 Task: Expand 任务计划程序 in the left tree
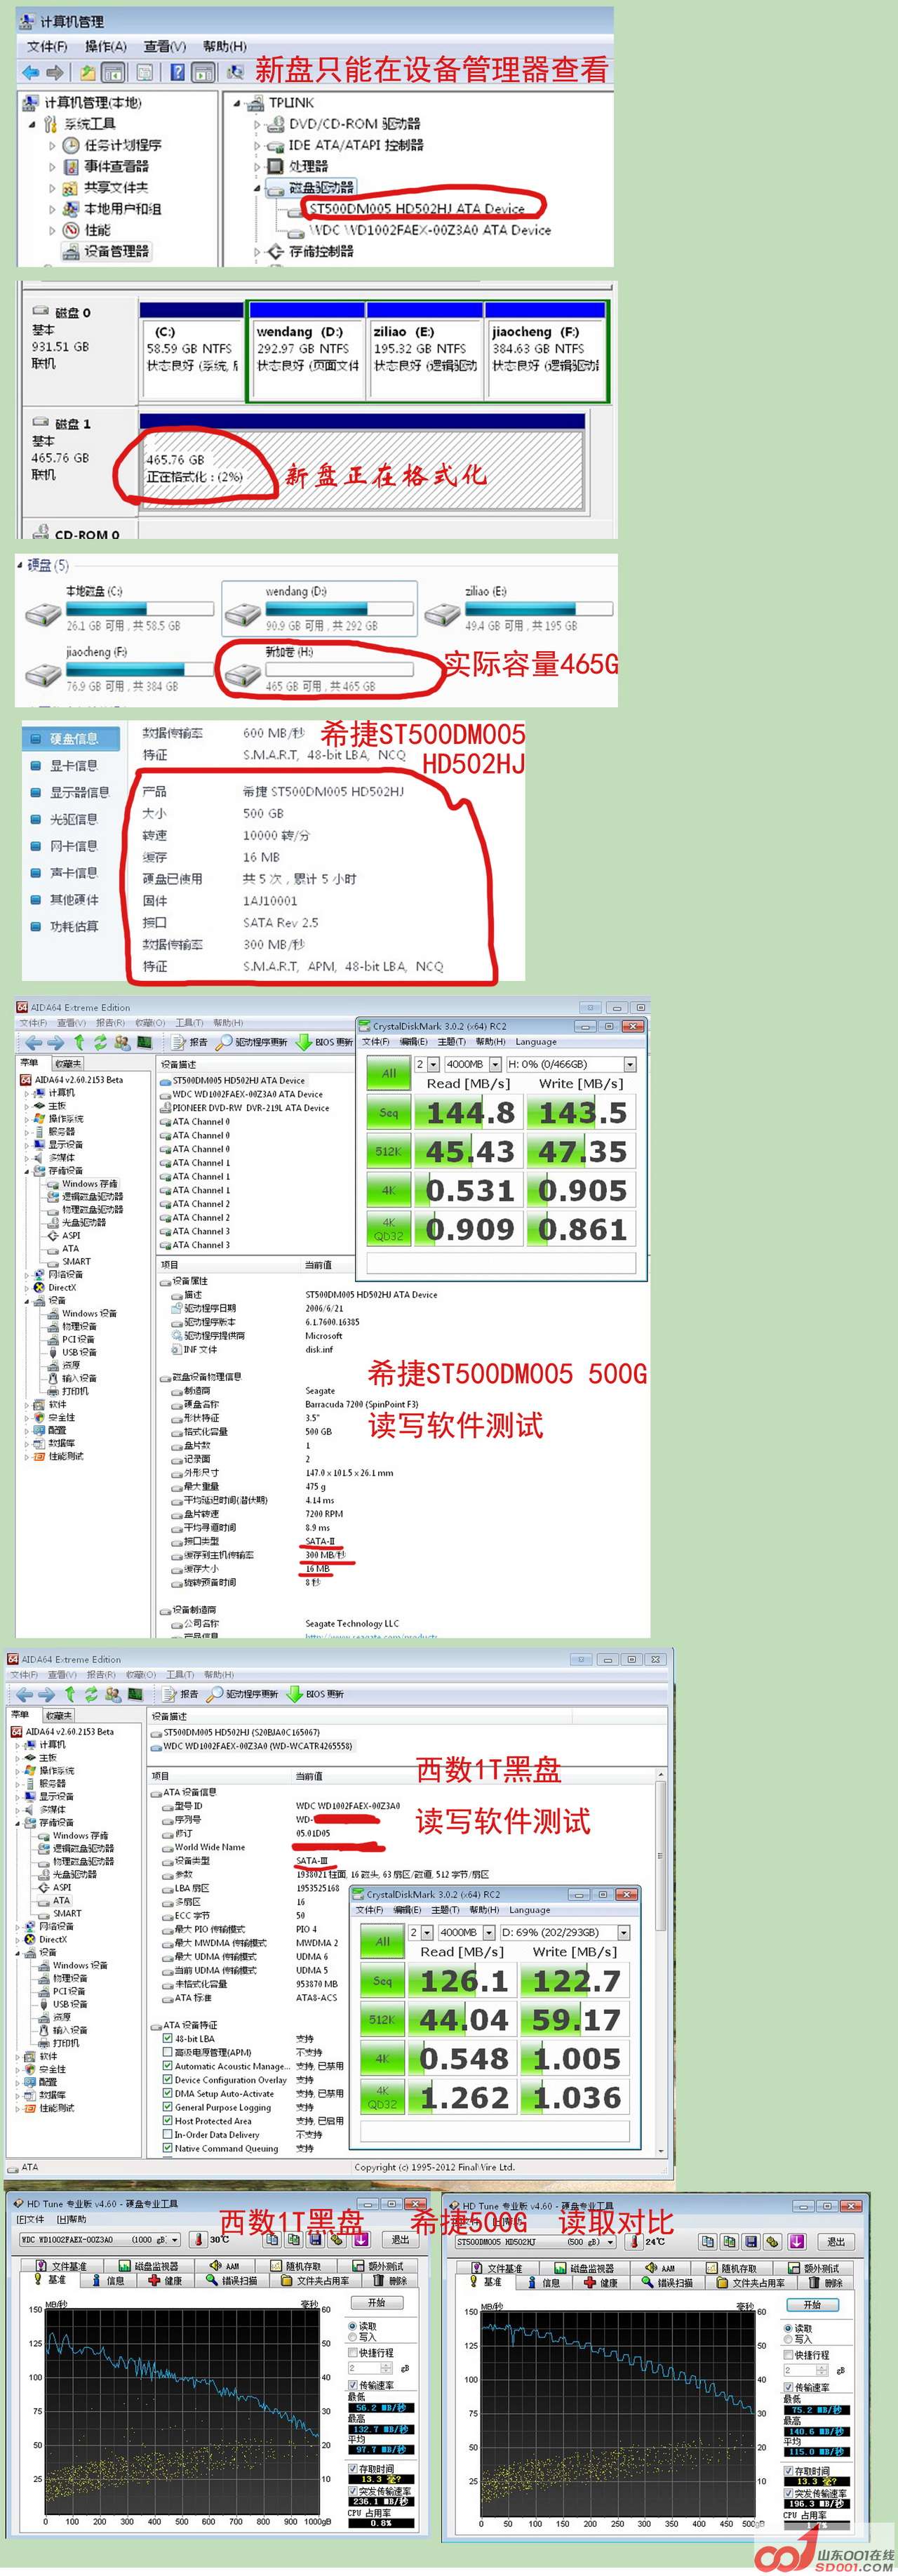(52, 146)
